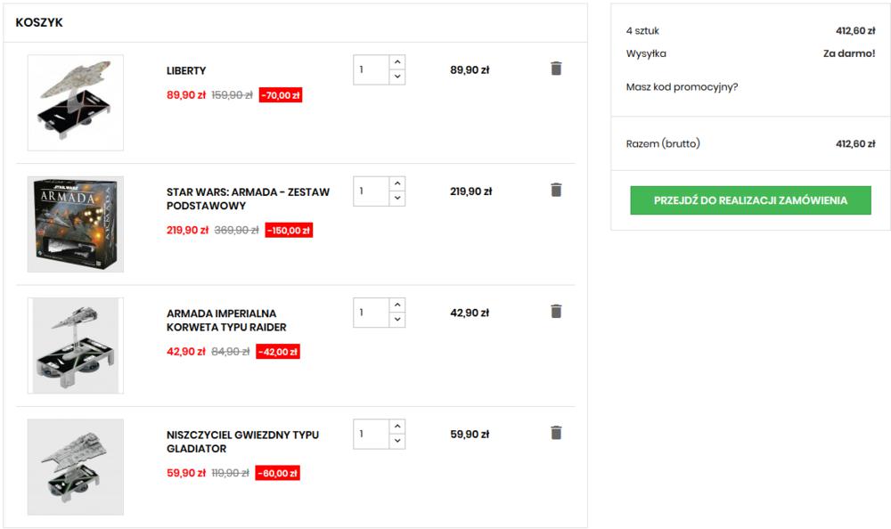Image resolution: width=891 pixels, height=529 pixels.
Task: Increase Armada base set quantity
Action: coord(397,184)
